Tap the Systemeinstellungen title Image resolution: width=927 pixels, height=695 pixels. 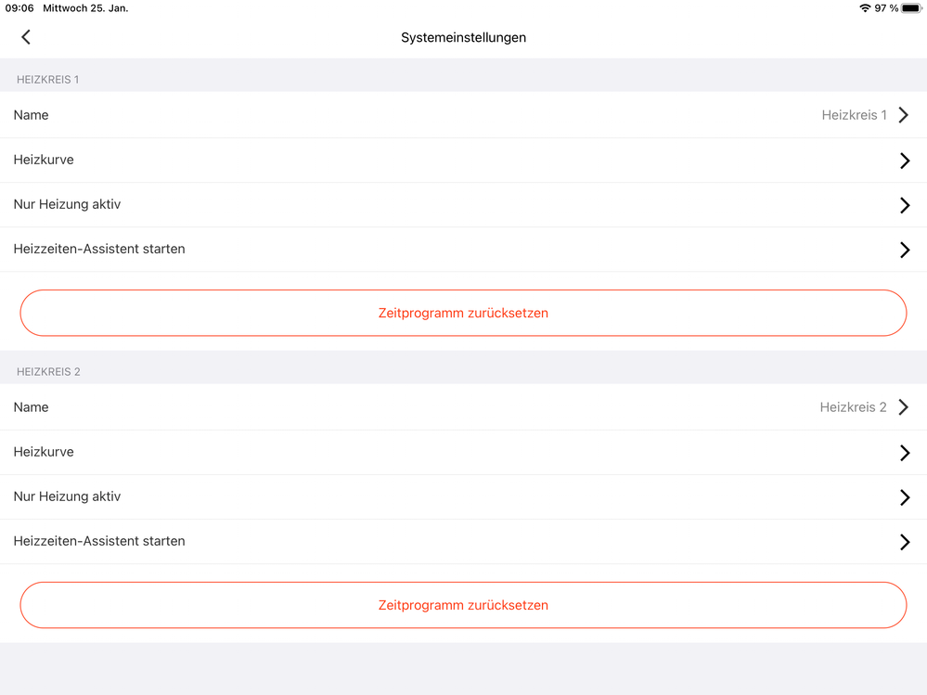(463, 38)
